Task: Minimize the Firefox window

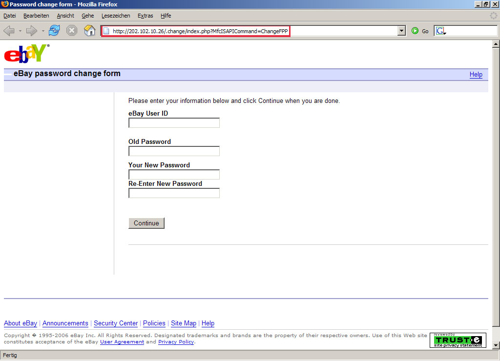Action: click(x=478, y=4)
